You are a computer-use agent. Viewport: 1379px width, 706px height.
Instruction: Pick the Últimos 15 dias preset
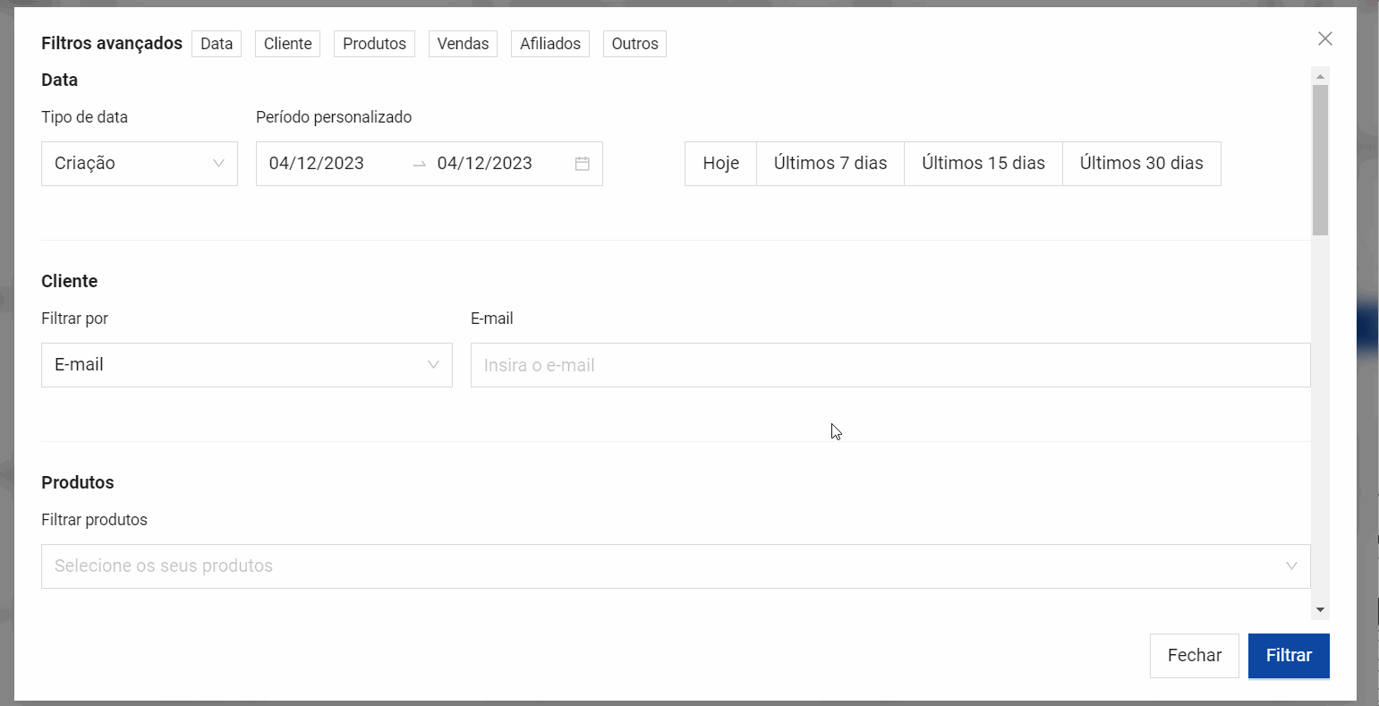pos(983,164)
